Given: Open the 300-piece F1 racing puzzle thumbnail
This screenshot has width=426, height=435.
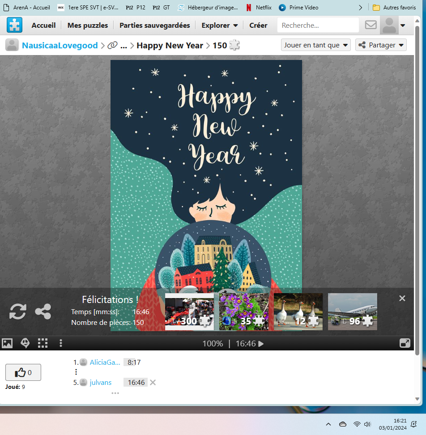Looking at the screenshot, I should 189,311.
